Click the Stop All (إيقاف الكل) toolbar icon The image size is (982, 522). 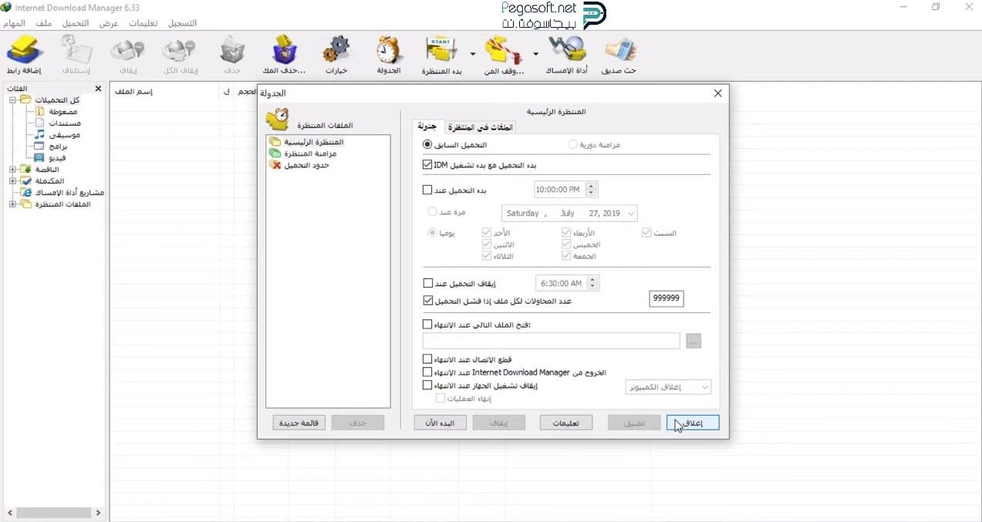coord(181,50)
